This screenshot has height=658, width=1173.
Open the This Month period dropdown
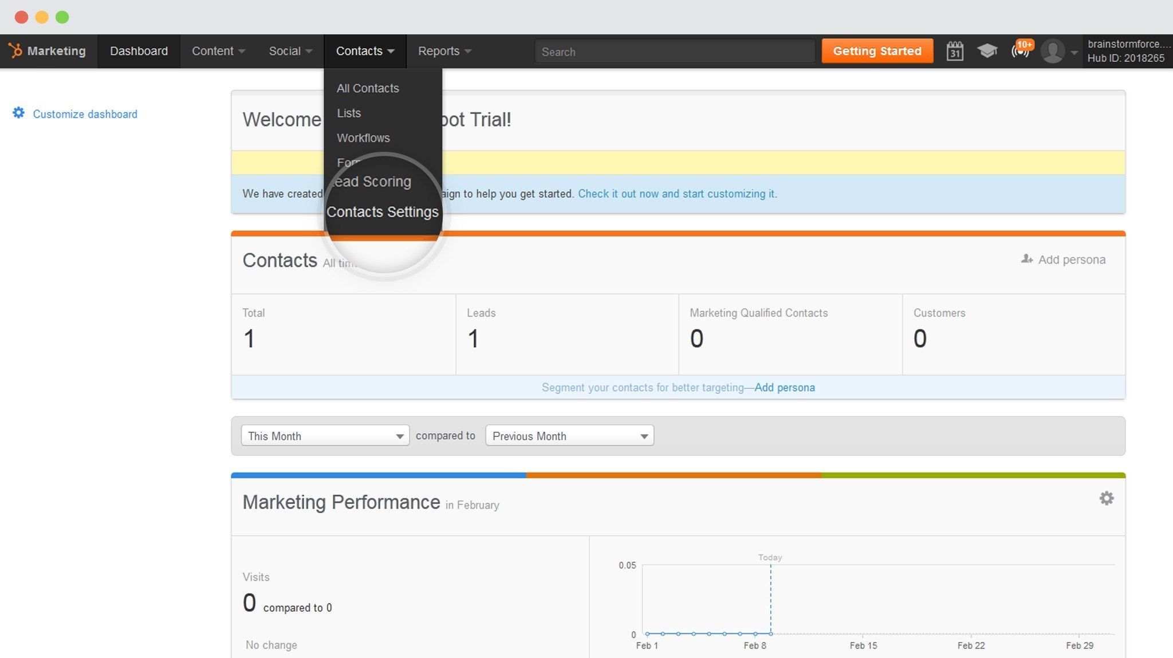point(325,435)
